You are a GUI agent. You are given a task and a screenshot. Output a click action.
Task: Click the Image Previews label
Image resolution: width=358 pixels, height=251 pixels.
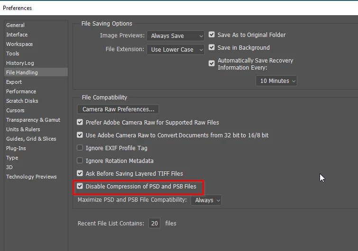pos(122,36)
